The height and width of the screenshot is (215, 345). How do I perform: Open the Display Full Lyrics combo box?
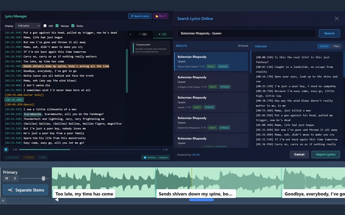pos(28,26)
